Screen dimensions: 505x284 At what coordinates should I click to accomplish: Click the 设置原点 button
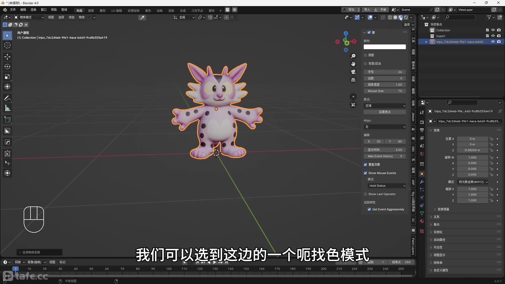385,112
